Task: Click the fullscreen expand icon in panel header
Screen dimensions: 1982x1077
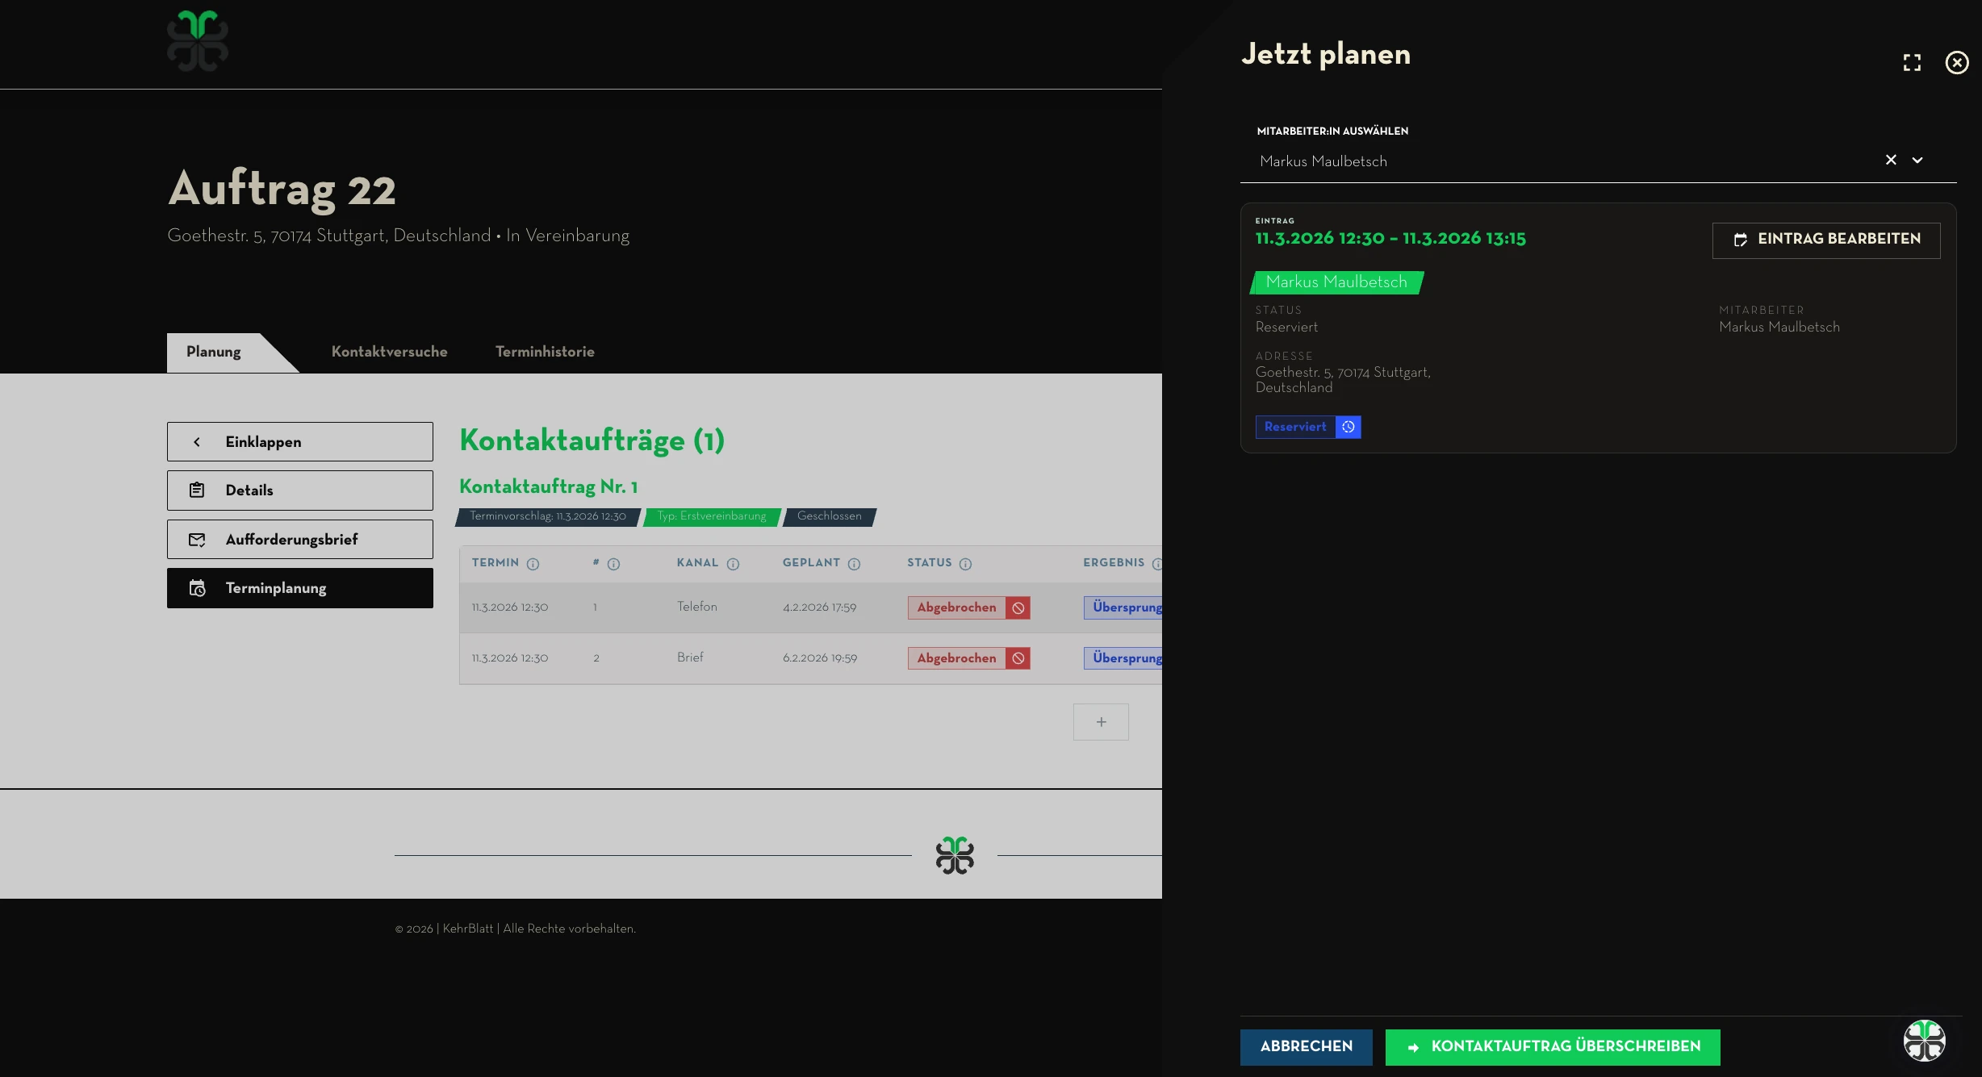Action: pos(1912,63)
